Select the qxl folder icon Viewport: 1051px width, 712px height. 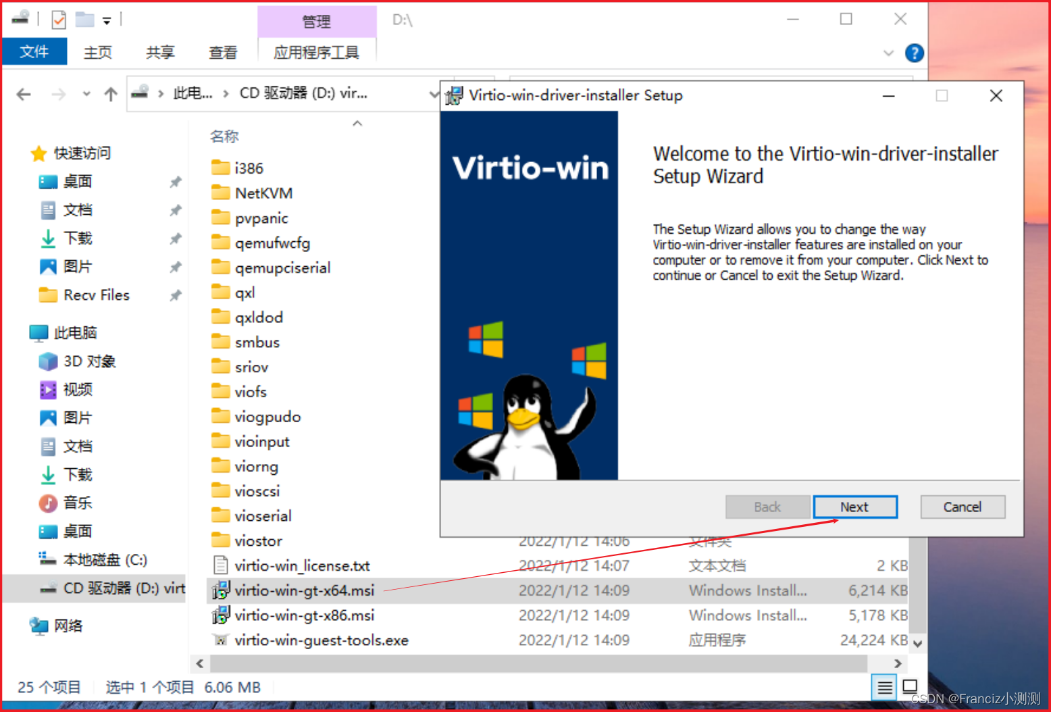pyautogui.click(x=220, y=293)
